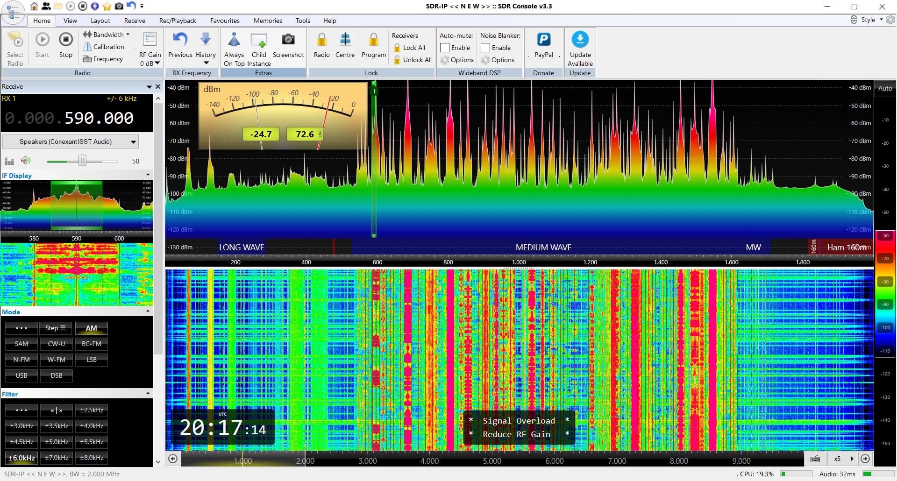
Task: Enable the Noise Blanker checkbox
Action: [485, 48]
